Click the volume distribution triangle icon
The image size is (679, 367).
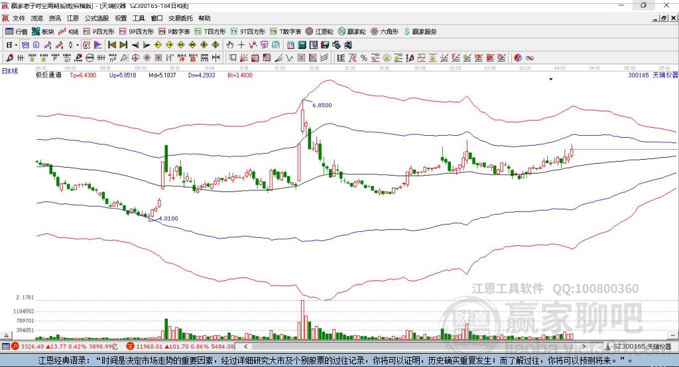coord(98,45)
